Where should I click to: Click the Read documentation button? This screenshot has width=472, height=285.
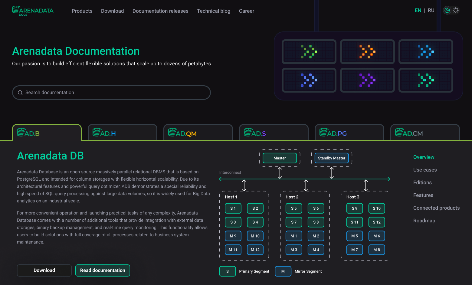[x=103, y=270]
